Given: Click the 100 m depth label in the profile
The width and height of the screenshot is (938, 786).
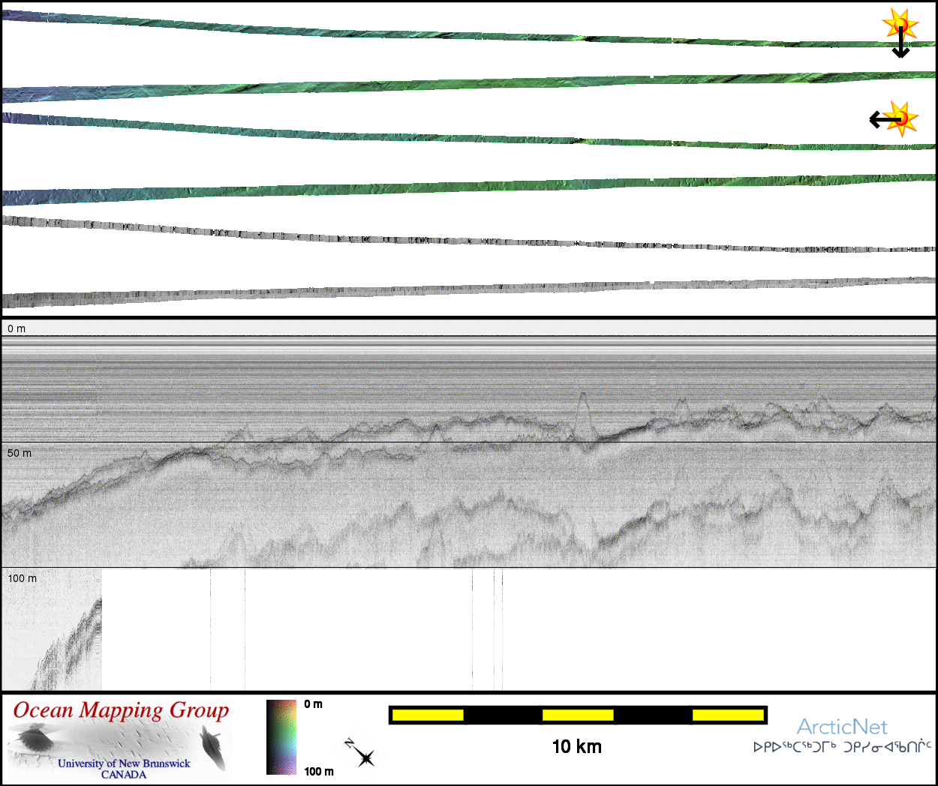Looking at the screenshot, I should [23, 578].
